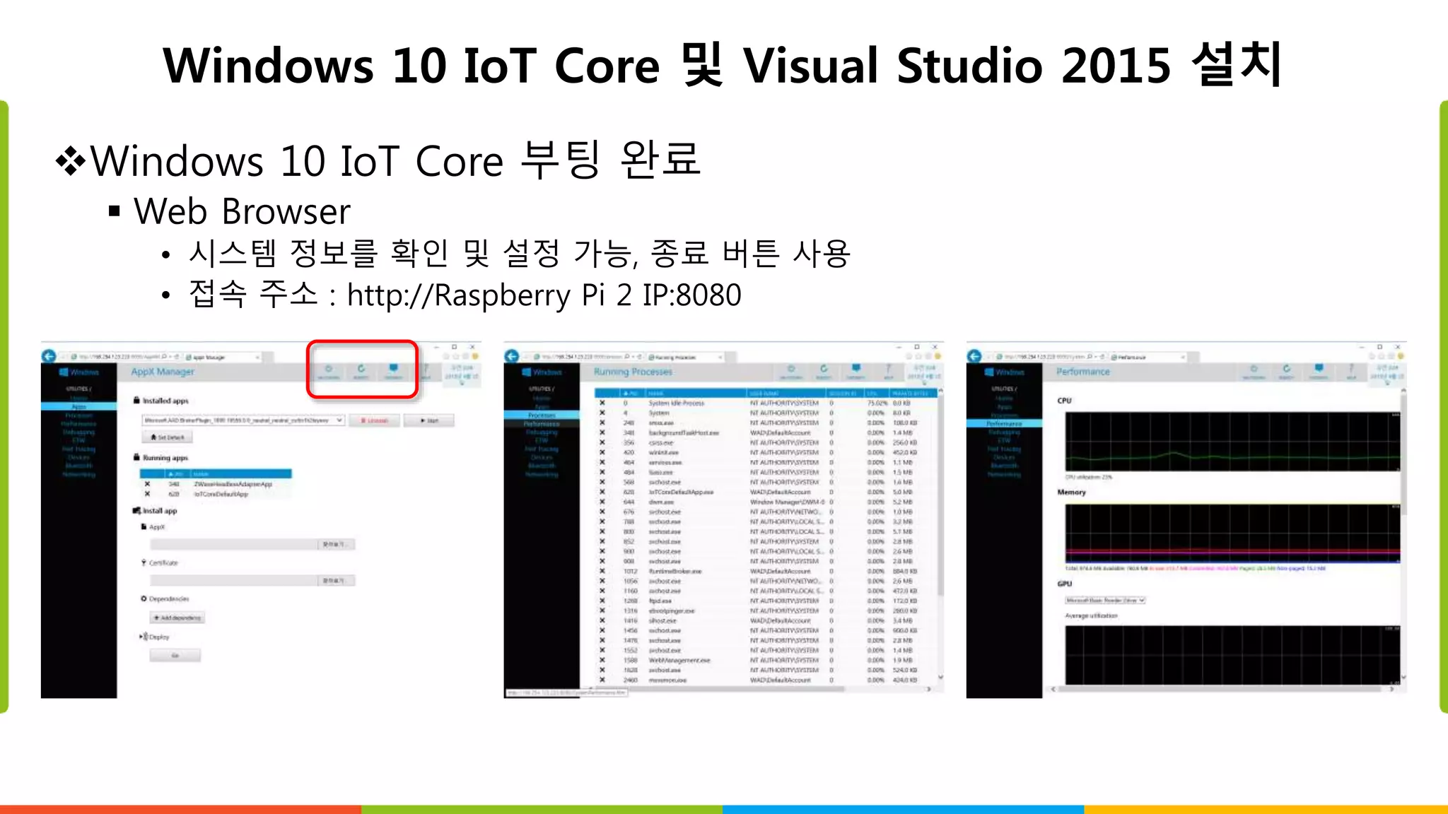This screenshot has height=814, width=1448.
Task: Sort processes by Name column header
Action: 695,393
